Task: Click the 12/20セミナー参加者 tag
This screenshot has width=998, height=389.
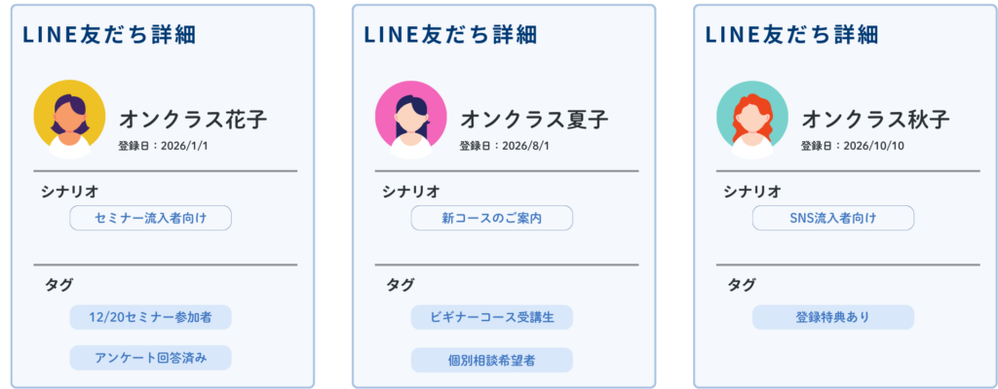Action: pyautogui.click(x=150, y=317)
